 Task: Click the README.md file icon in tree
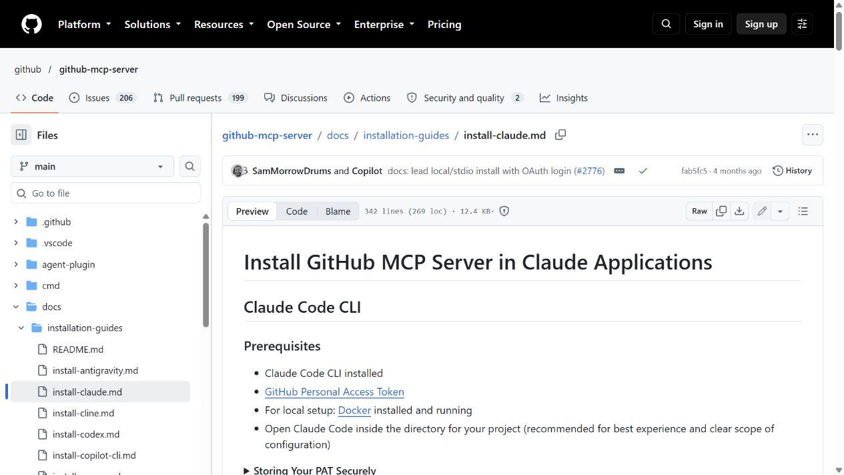click(x=43, y=349)
